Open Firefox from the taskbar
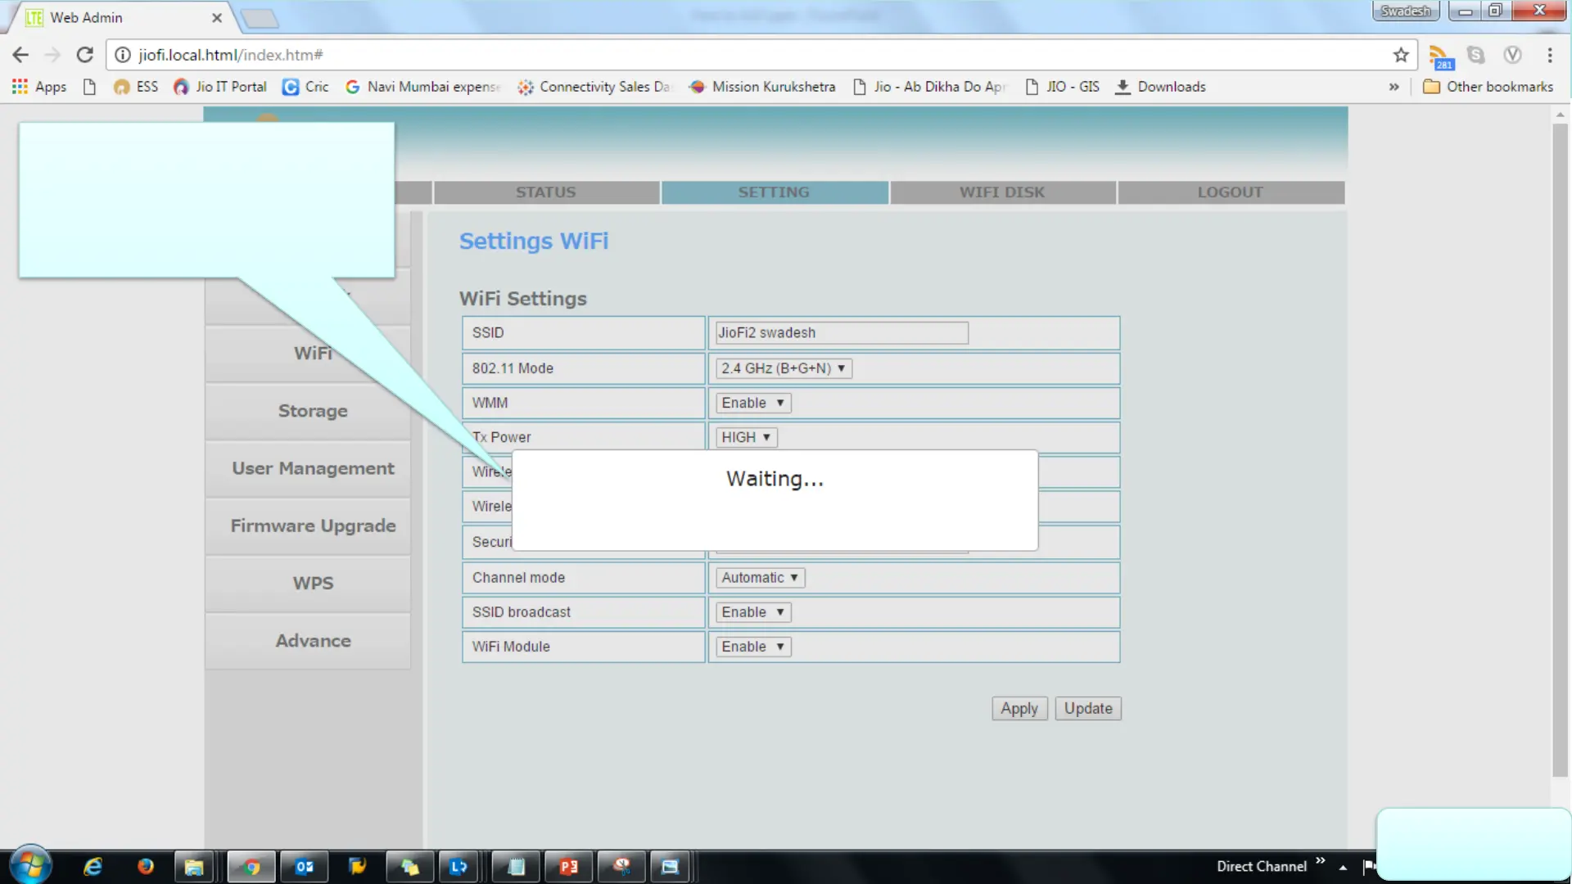The image size is (1572, 884). [146, 867]
